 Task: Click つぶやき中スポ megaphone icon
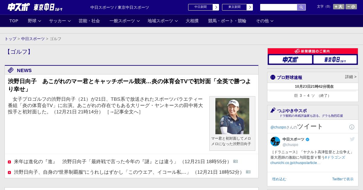click(x=273, y=110)
